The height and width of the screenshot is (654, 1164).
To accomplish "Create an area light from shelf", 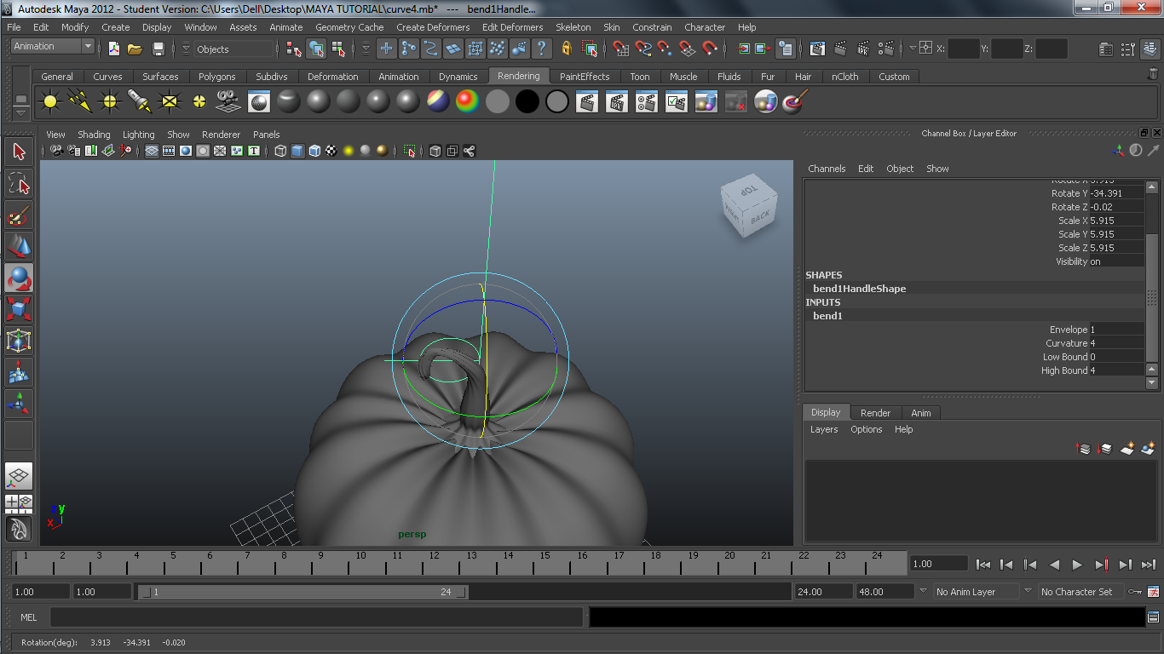I will click(170, 102).
